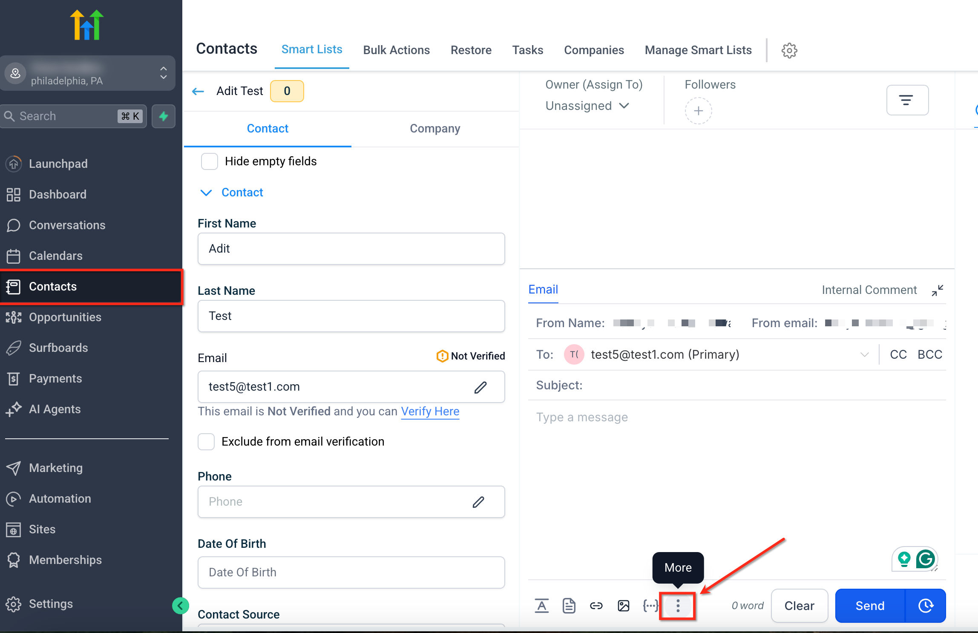The image size is (978, 633).
Task: Click the insert image icon
Action: pyautogui.click(x=623, y=605)
